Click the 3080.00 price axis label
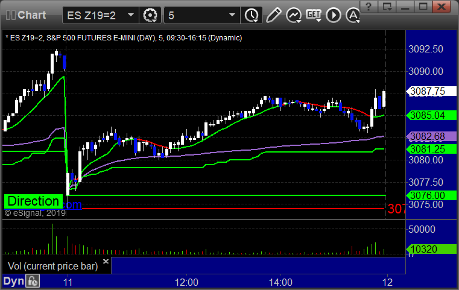The width and height of the screenshot is (459, 290). tap(426, 160)
